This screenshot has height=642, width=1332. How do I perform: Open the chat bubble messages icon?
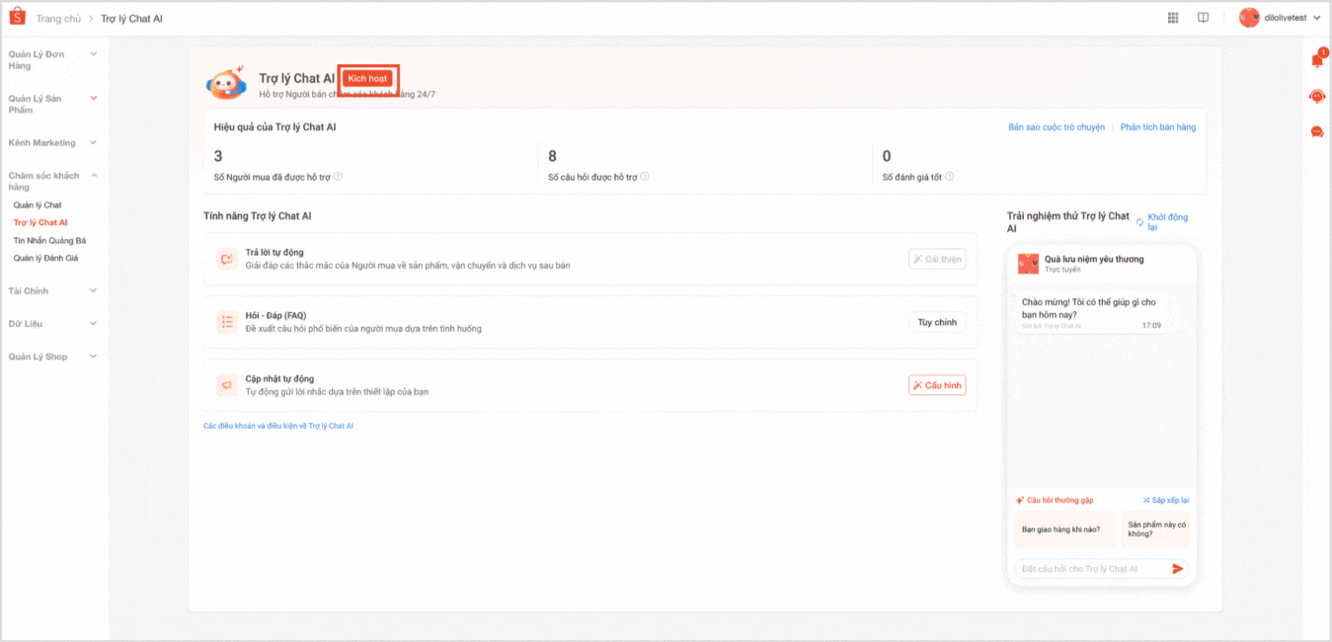[x=1319, y=131]
